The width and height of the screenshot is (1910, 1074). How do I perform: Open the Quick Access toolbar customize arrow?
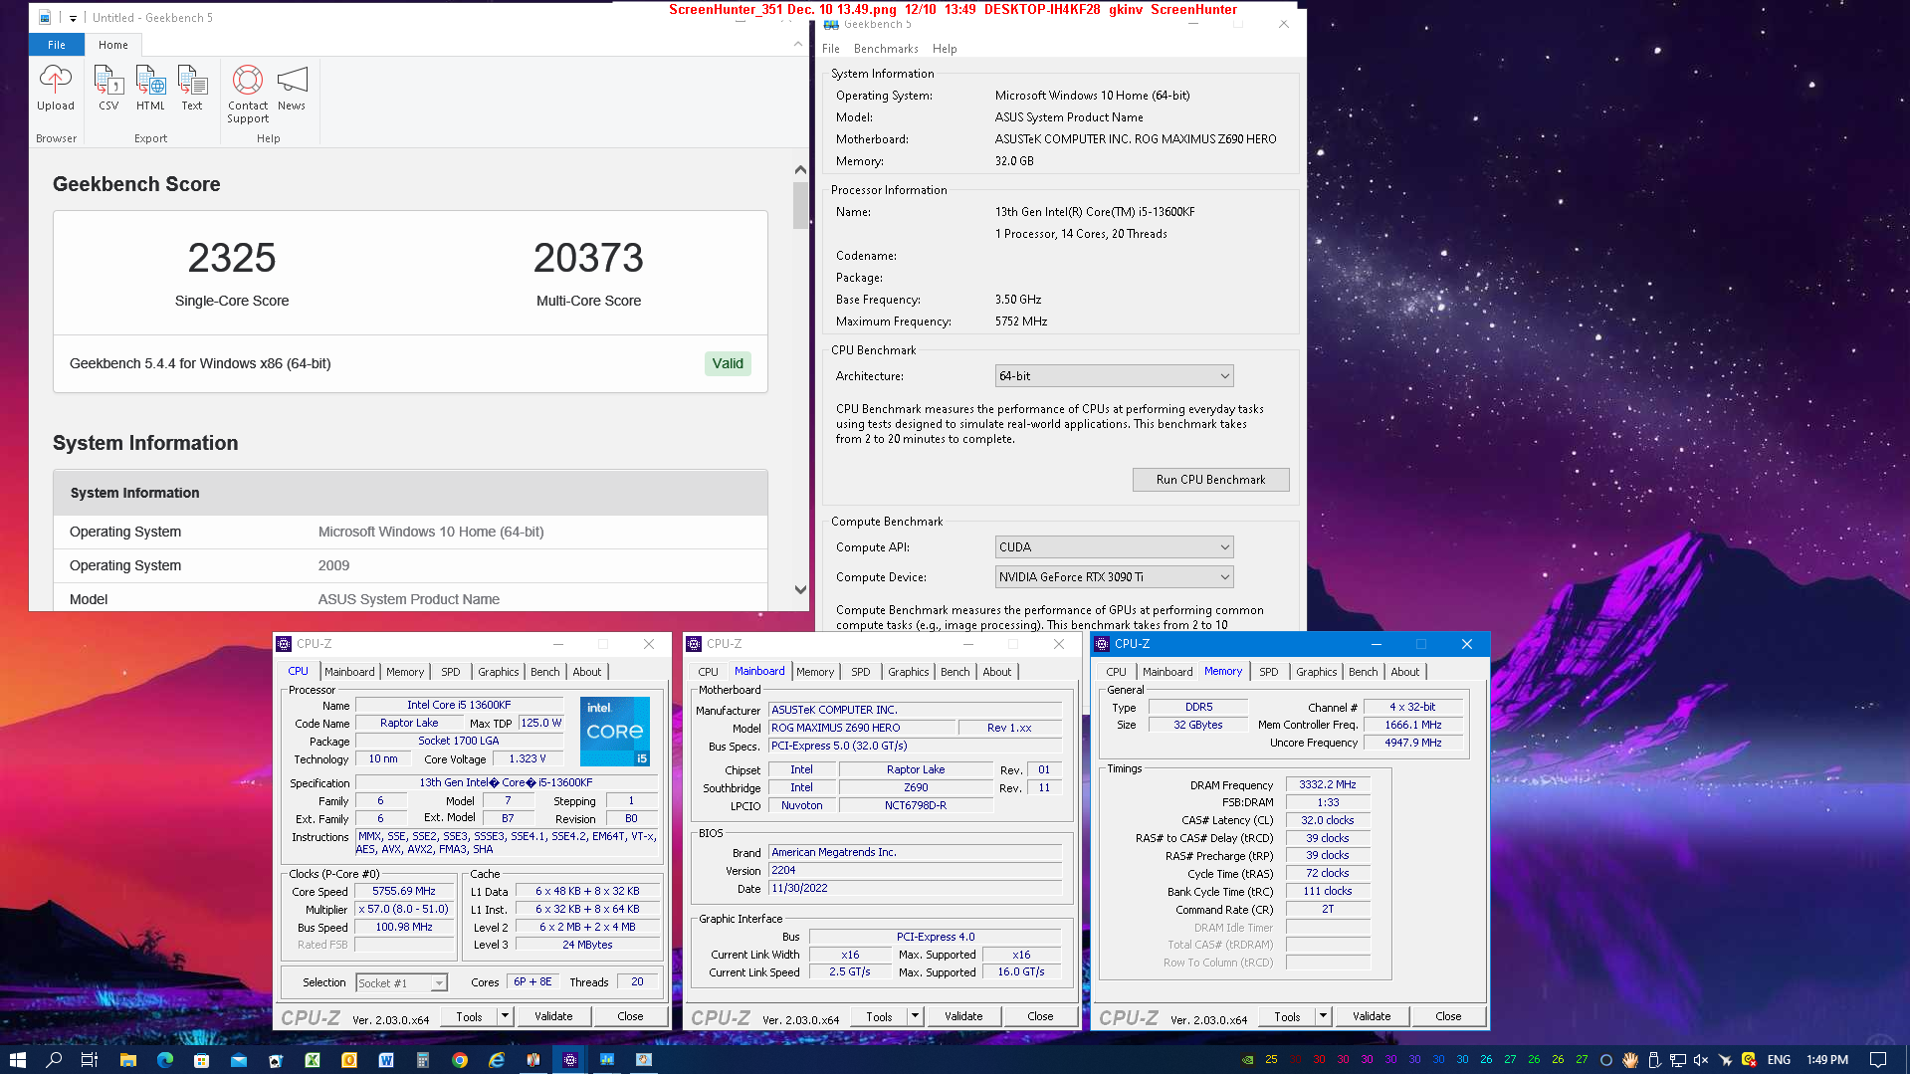pos(73,18)
